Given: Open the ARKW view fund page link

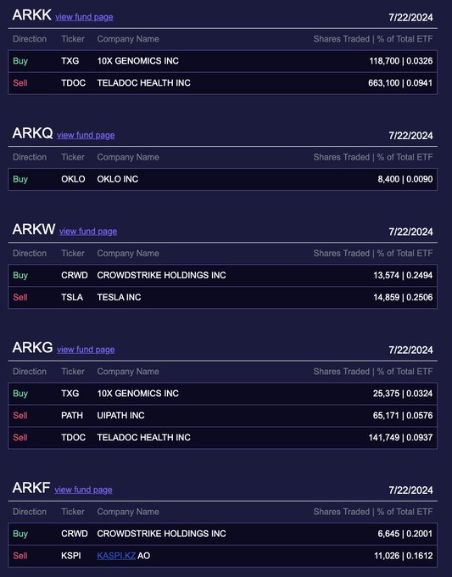Looking at the screenshot, I should [x=88, y=231].
